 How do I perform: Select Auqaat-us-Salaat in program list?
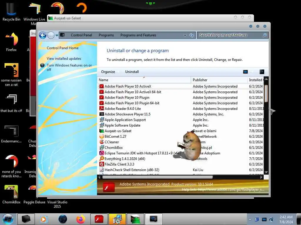(181, 131)
